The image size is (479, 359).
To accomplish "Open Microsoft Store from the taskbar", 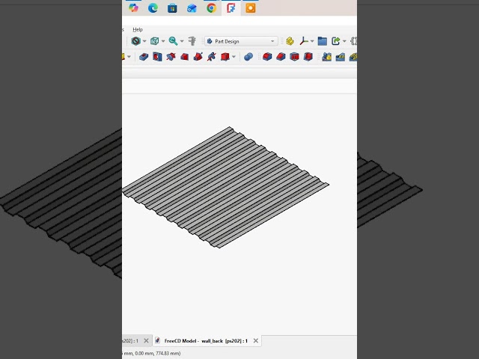I will [172, 8].
